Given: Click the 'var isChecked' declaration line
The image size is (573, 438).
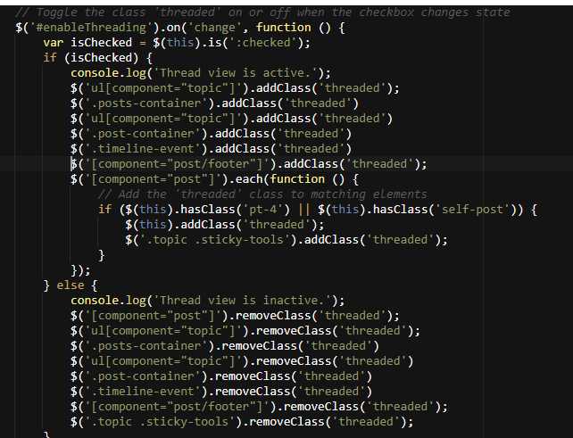Looking at the screenshot, I should click(177, 43).
